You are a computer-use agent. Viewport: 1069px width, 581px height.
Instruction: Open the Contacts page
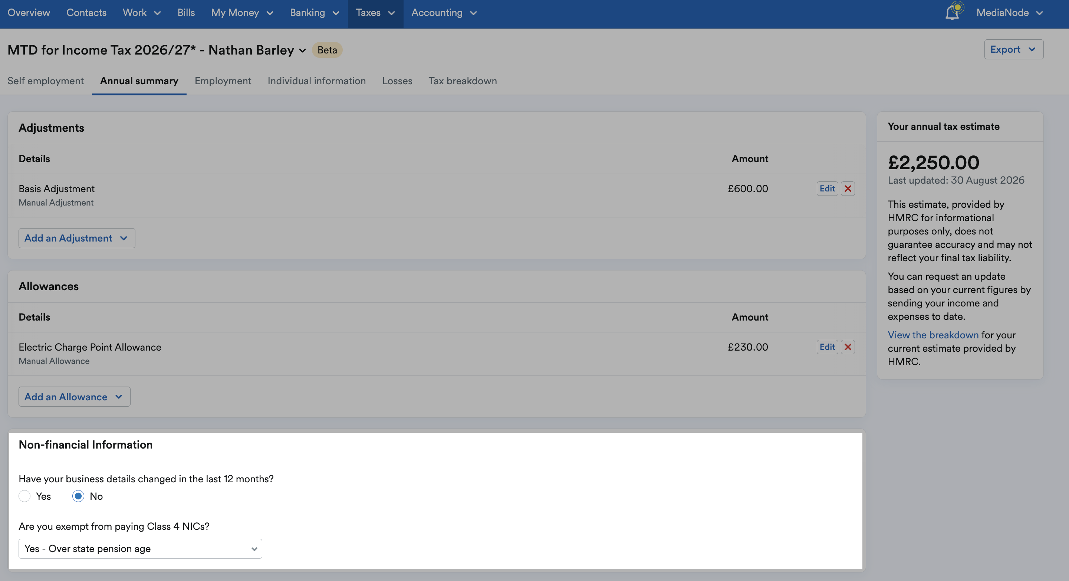pos(86,13)
